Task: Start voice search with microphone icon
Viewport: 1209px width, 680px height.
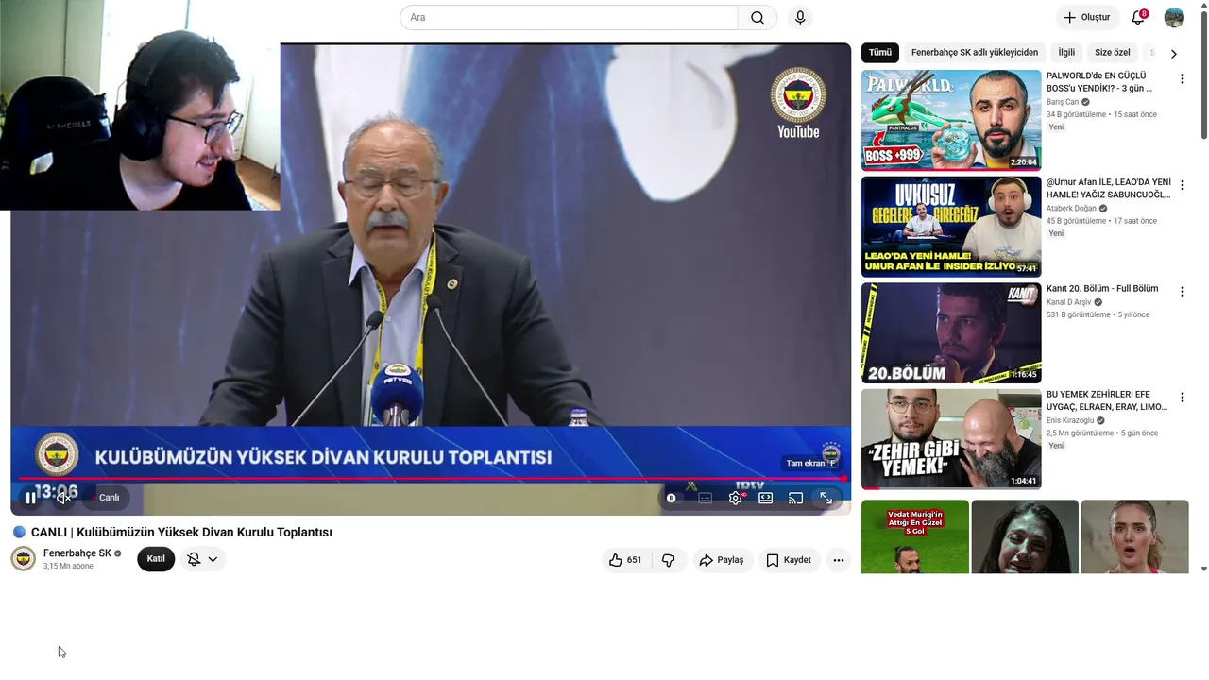Action: (800, 18)
